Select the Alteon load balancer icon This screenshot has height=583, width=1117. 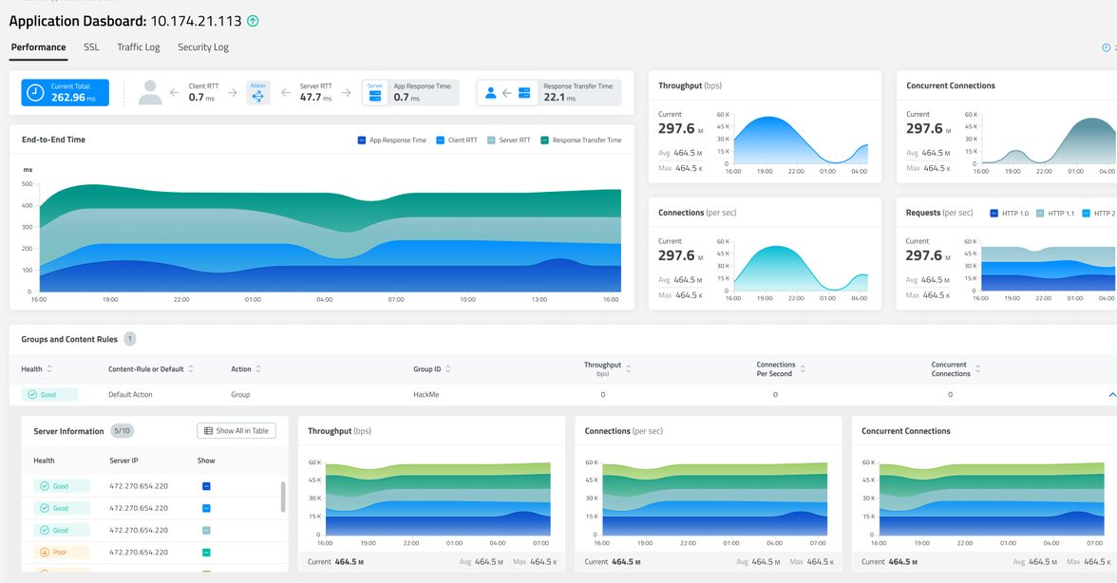pyautogui.click(x=258, y=92)
